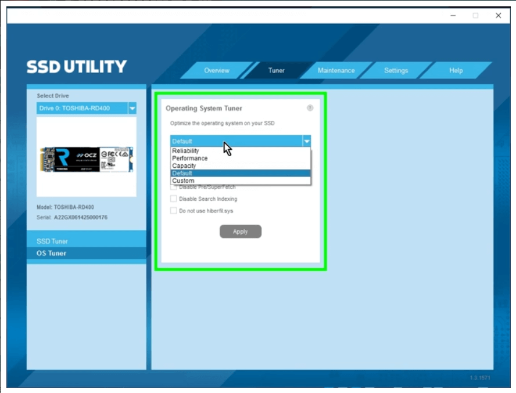The width and height of the screenshot is (516, 393).
Task: Toggle Disable Search Indexing checkbox
Action: click(x=173, y=199)
